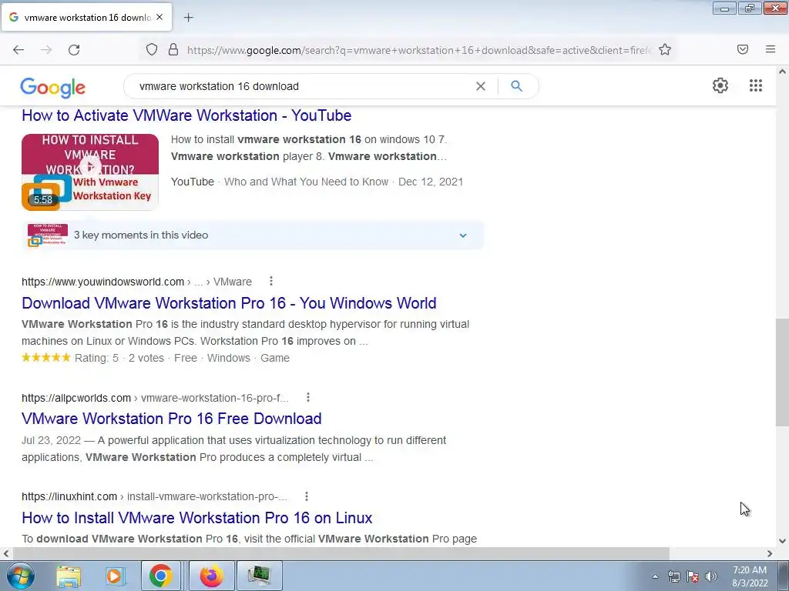Screen dimensions: 789x591
Task: Expand 3 key moments in this video
Action: pyautogui.click(x=253, y=235)
